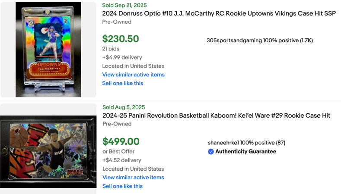Click View similar active items under the Kel'el Ware listing
Screen dimensions: 341x194
pos(133,177)
